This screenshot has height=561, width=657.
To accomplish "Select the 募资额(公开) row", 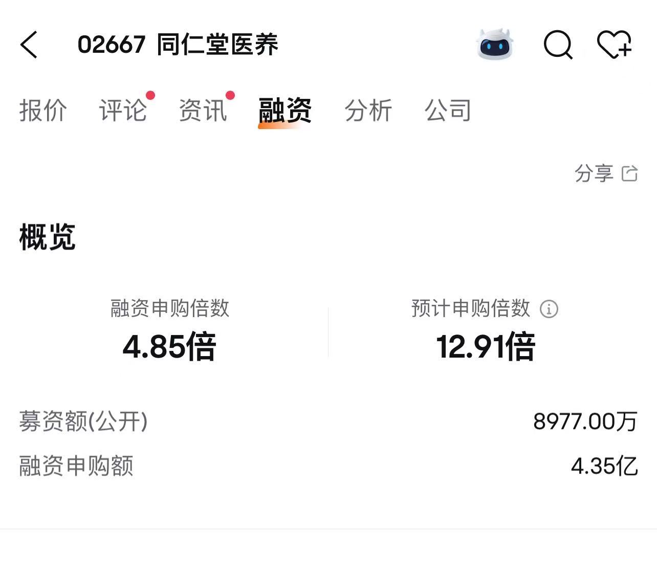I will click(328, 422).
